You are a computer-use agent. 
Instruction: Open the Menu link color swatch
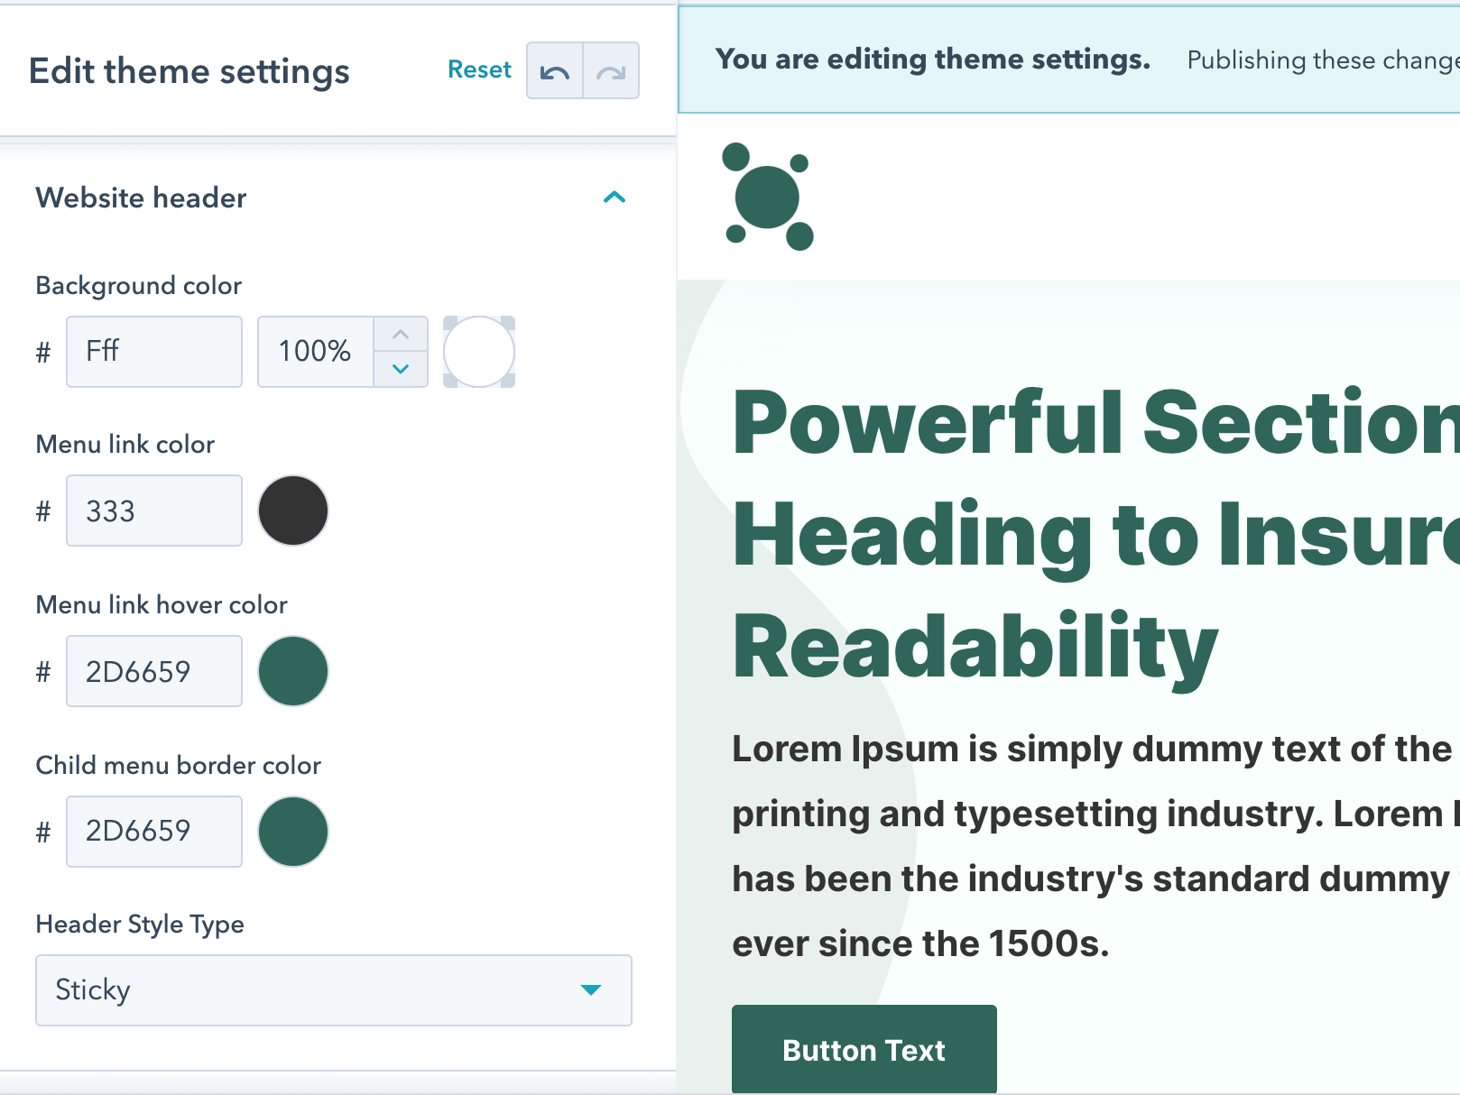click(293, 511)
